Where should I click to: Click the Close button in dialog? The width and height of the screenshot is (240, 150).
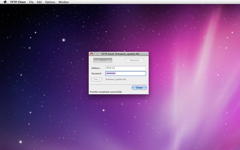139,88
